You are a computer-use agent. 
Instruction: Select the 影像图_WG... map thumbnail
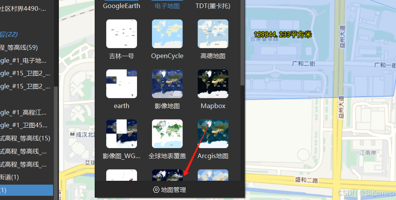click(x=122, y=133)
